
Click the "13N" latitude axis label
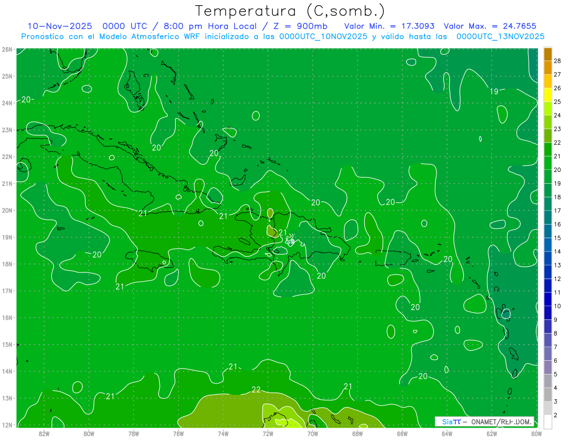[7, 398]
